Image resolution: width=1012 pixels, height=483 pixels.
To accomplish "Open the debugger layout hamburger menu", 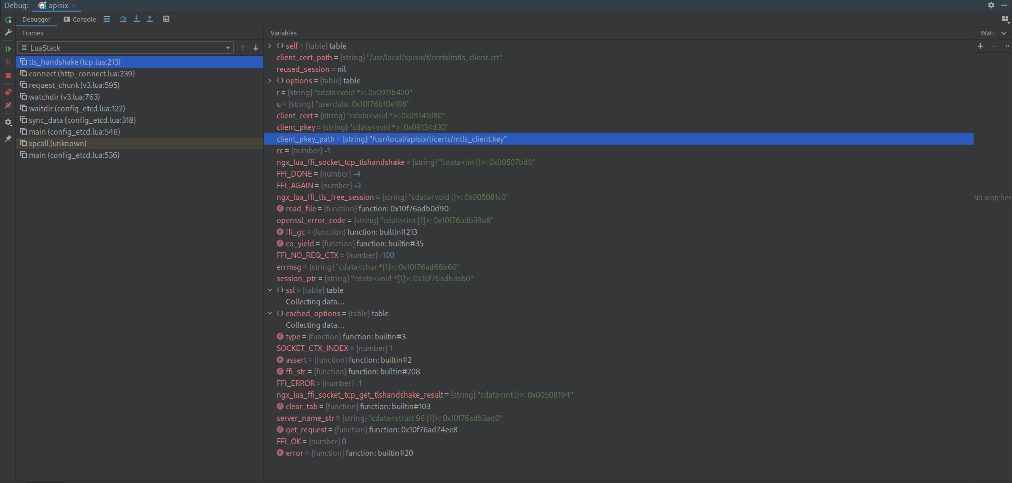I will pos(106,18).
